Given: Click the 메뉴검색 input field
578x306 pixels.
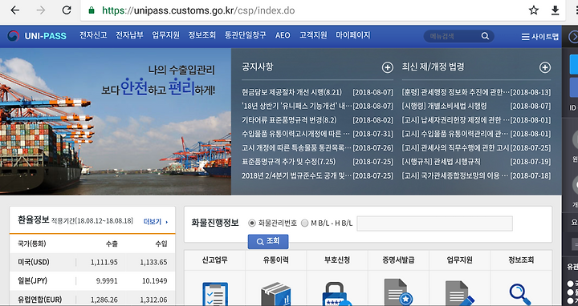Looking at the screenshot, I should click(x=454, y=36).
